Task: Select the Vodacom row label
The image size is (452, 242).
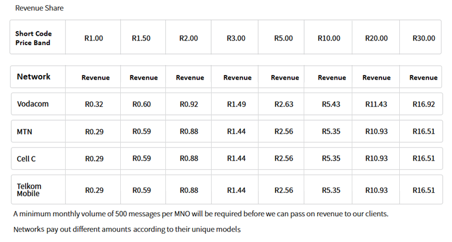Action: point(33,104)
